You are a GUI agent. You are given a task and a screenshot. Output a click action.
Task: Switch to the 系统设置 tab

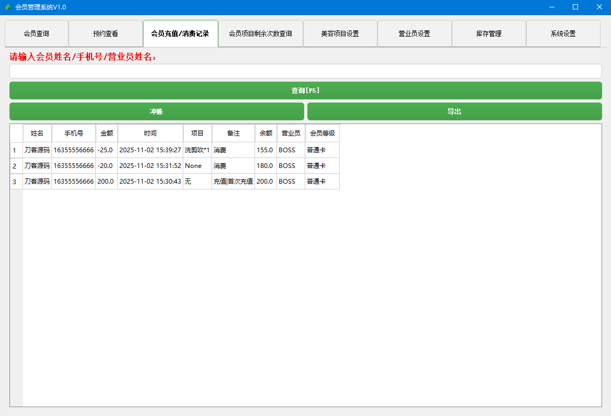tap(563, 33)
